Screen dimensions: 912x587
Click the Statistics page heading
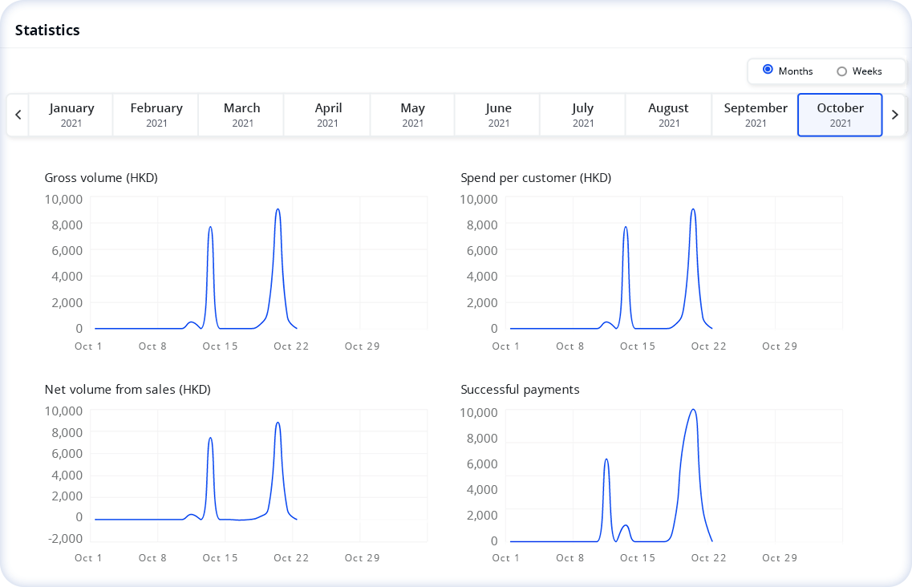pos(47,30)
